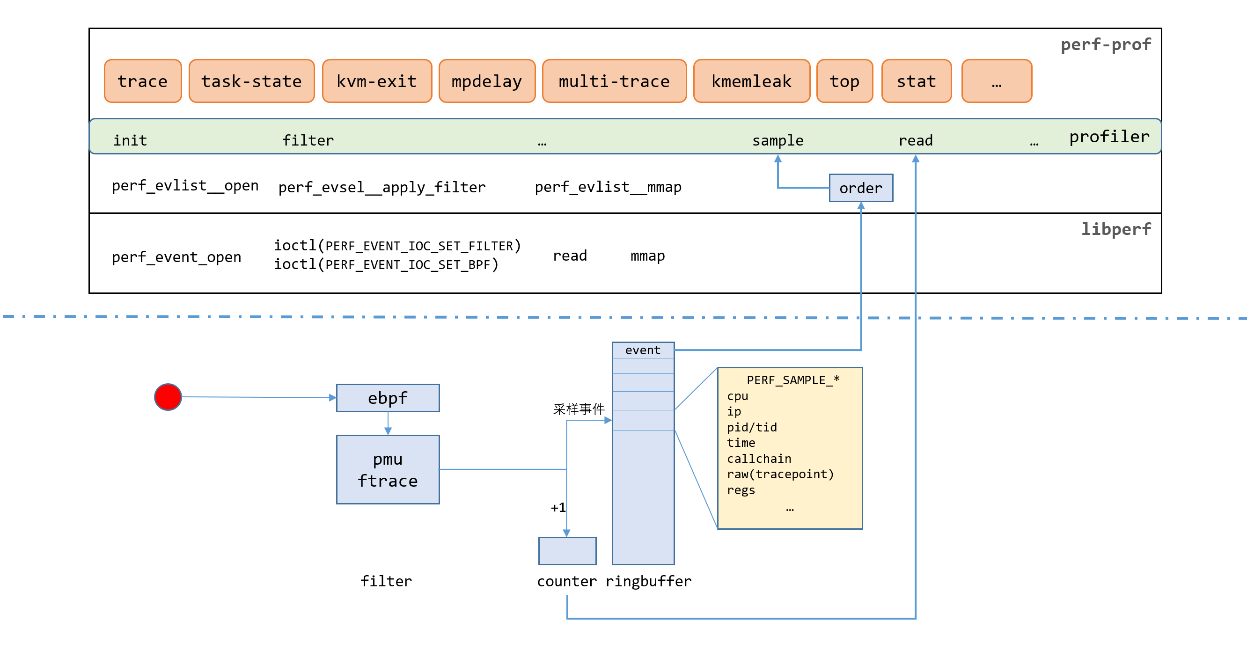Click the red circle event source
Viewport: 1247px width, 657px height.
point(168,397)
